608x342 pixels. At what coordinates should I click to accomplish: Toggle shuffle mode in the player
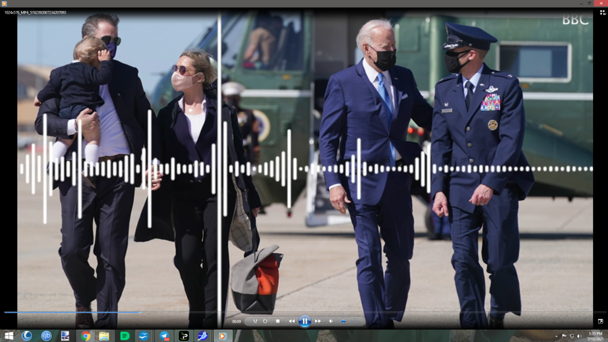[255, 322]
